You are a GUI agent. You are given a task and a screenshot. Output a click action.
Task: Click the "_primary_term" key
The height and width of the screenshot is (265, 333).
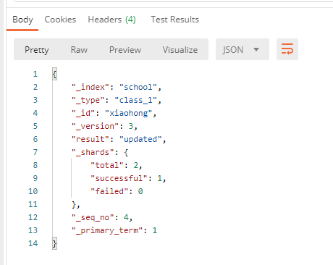(107, 230)
